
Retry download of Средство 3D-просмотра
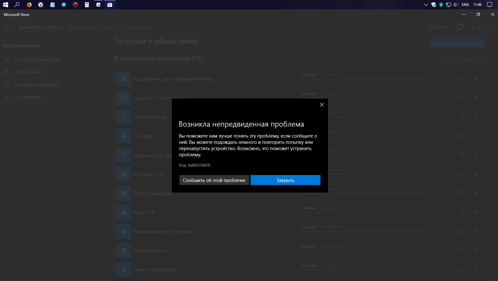[x=461, y=98]
